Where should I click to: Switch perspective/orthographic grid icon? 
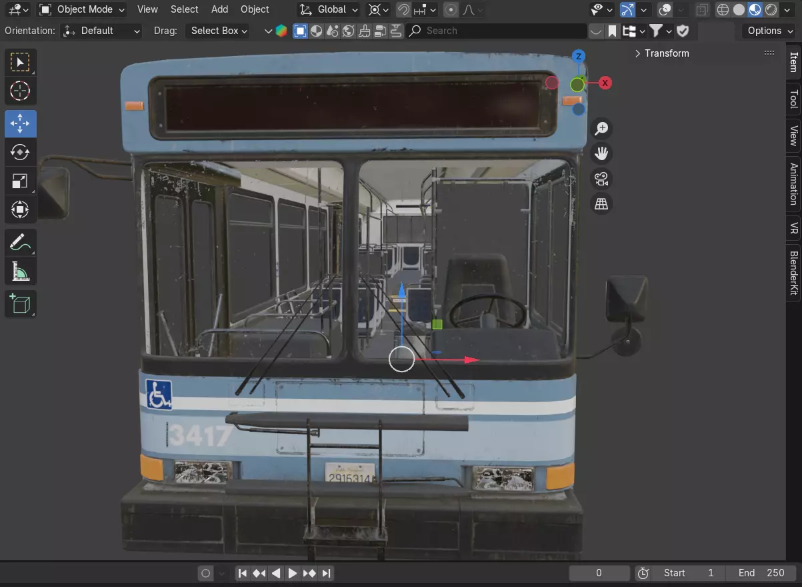tap(601, 203)
